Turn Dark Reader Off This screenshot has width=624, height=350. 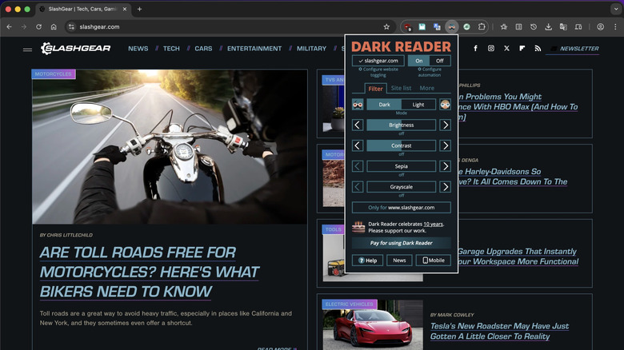coord(440,61)
